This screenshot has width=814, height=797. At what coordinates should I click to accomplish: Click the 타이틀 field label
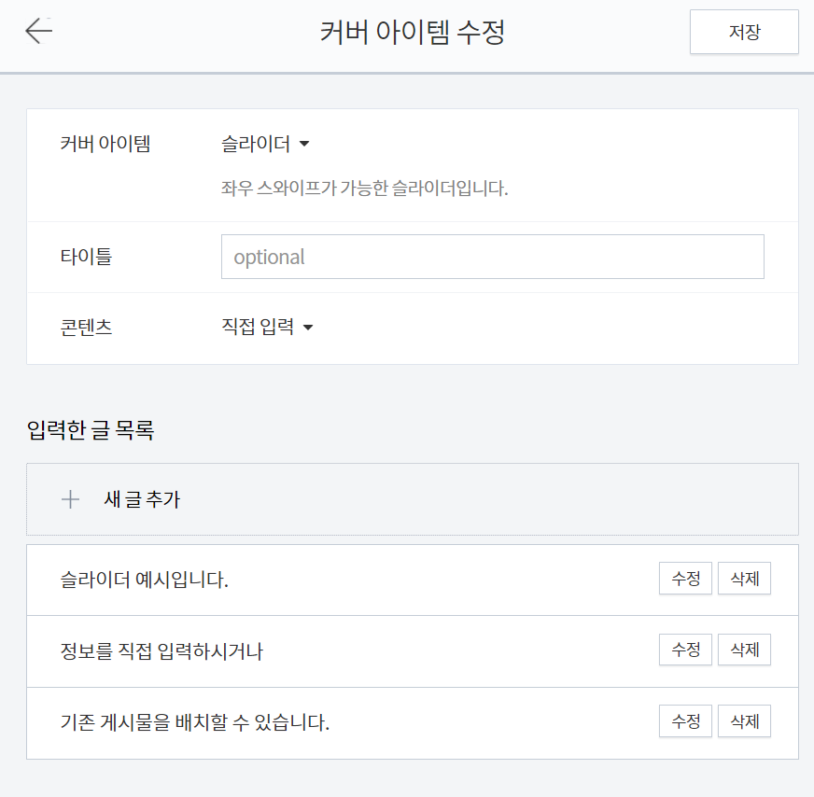(x=86, y=257)
